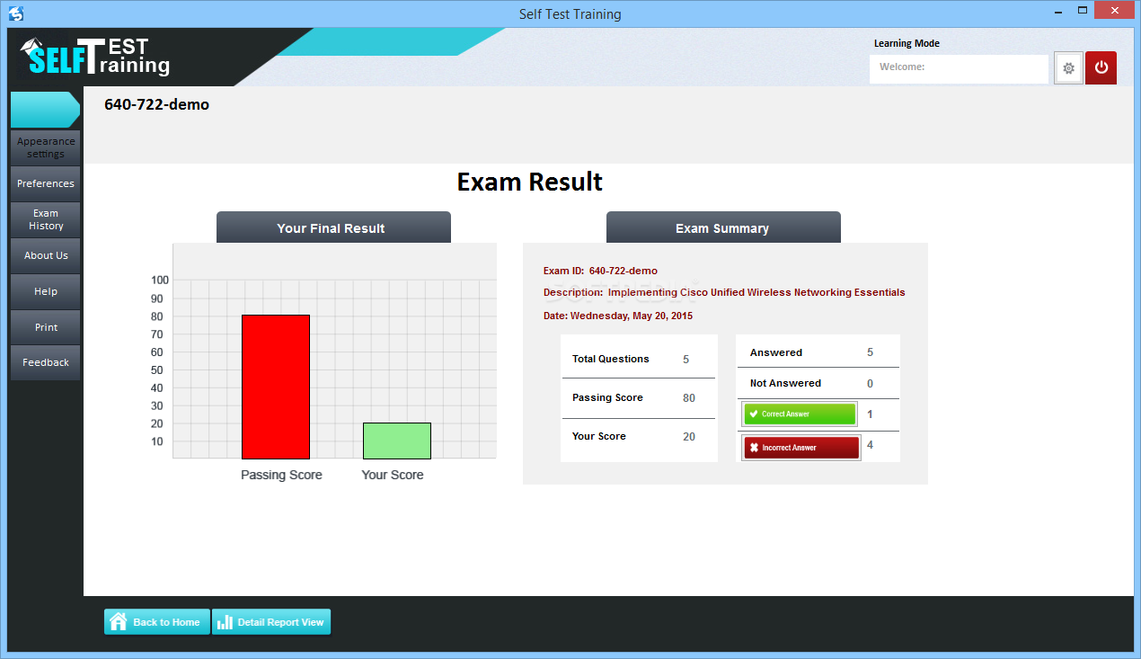This screenshot has width=1141, height=659.
Task: Click the 640-722-demo exam title
Action: point(157,104)
